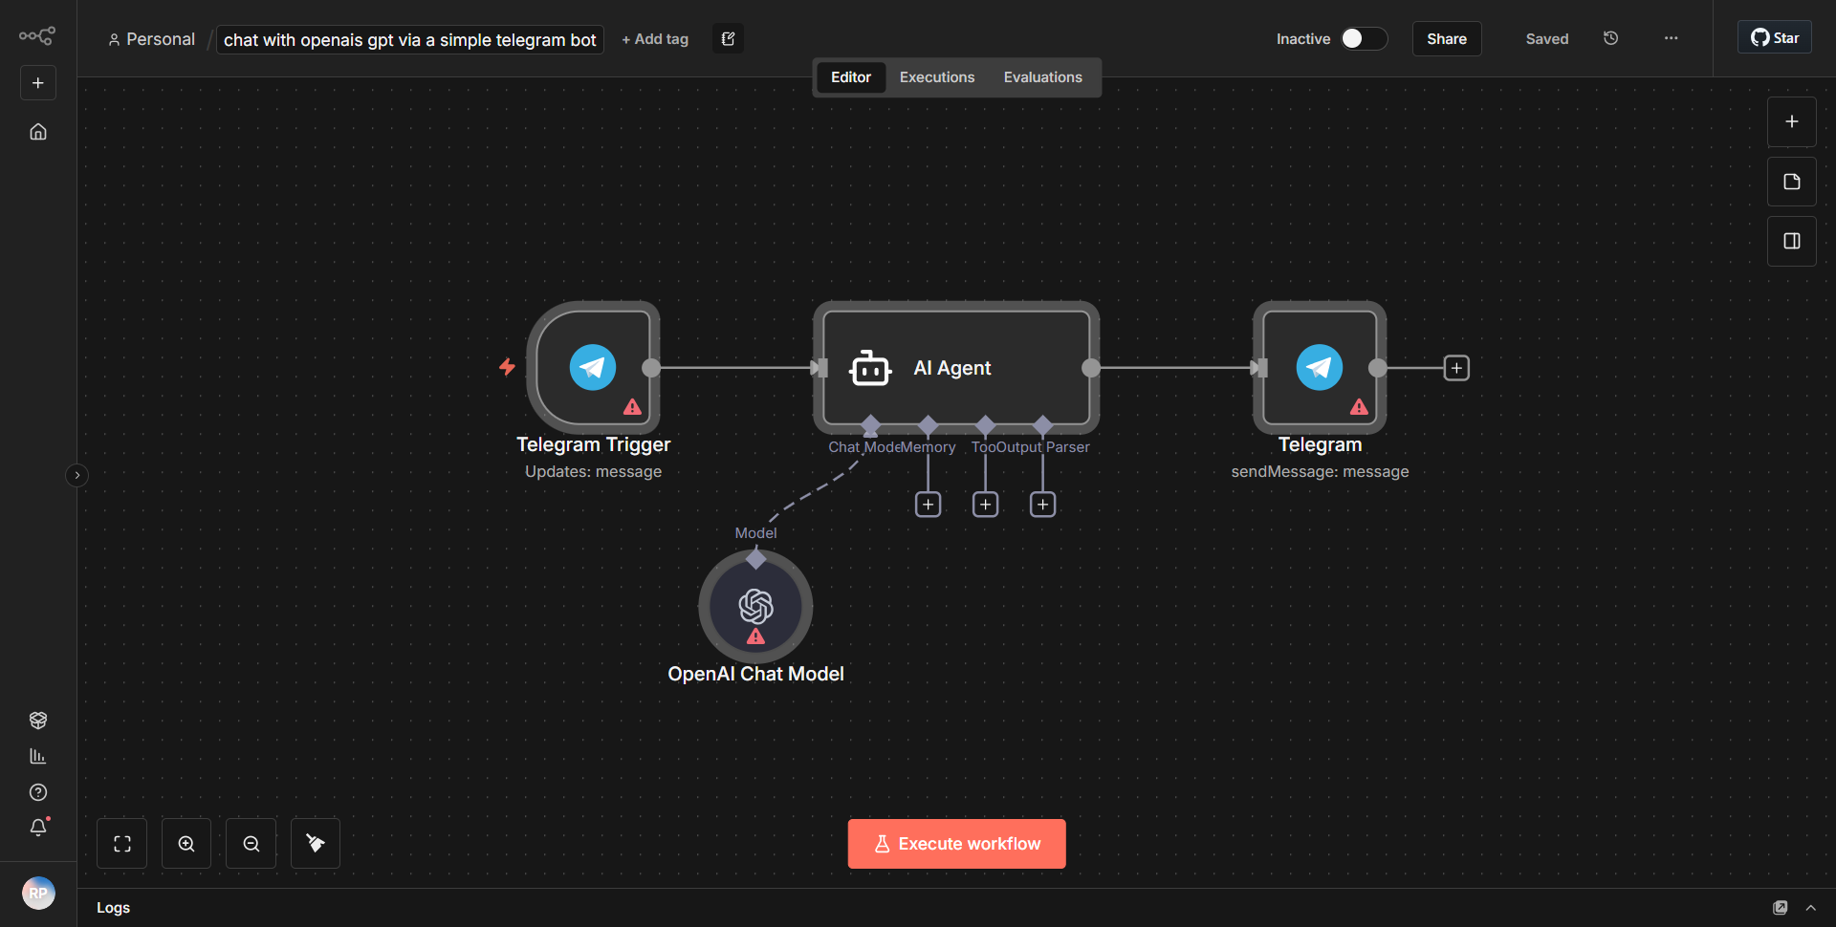
Task: Tidy up the workflow layout
Action: pyautogui.click(x=315, y=843)
